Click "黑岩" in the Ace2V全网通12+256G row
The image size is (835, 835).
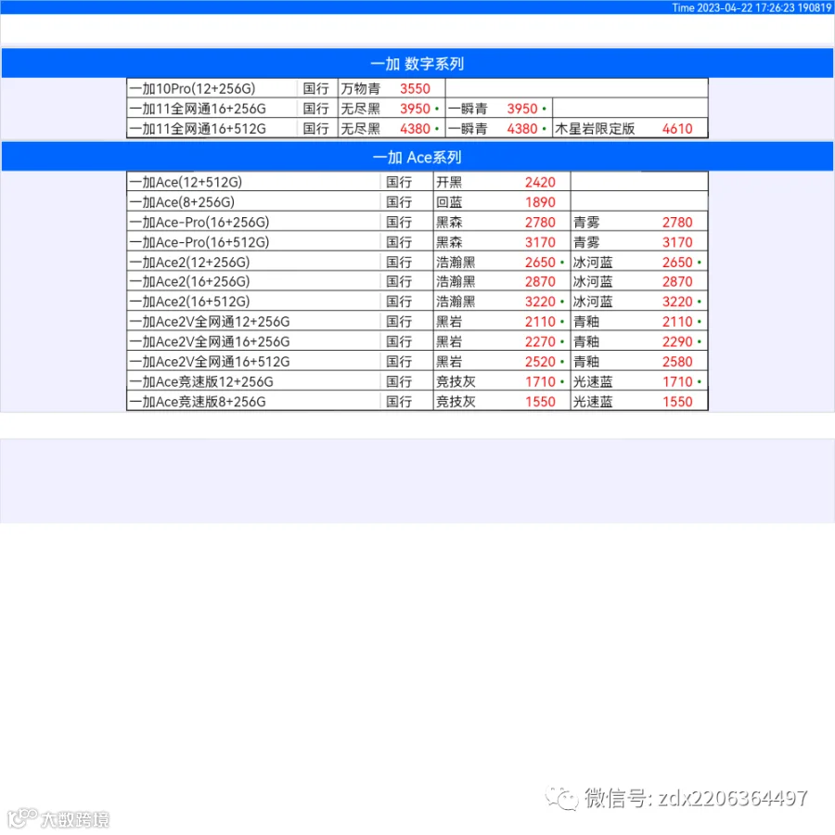[449, 322]
